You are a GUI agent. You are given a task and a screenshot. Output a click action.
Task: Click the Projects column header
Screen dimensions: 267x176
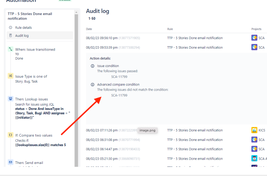[256, 29]
